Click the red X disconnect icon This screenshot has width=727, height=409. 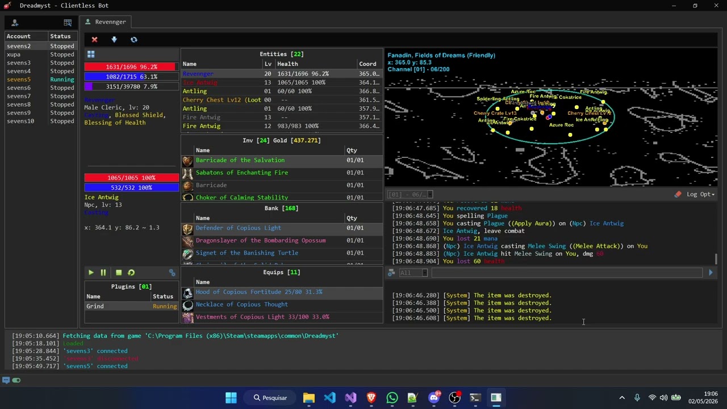point(94,40)
